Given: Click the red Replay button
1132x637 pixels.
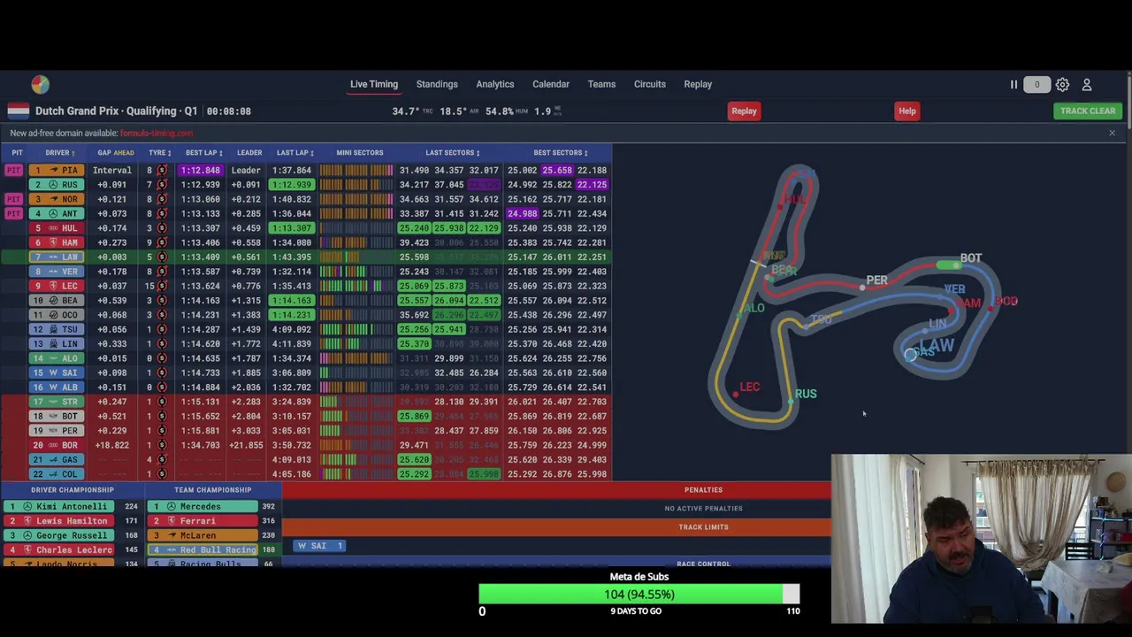Looking at the screenshot, I should (x=744, y=111).
